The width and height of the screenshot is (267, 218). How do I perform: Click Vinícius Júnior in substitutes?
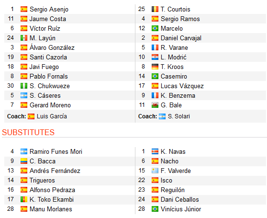tap(181, 209)
